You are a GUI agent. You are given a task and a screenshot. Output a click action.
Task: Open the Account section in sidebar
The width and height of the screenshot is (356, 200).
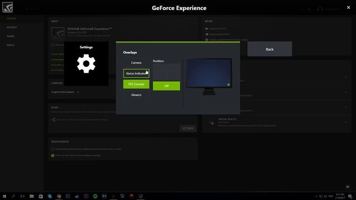[12, 27]
